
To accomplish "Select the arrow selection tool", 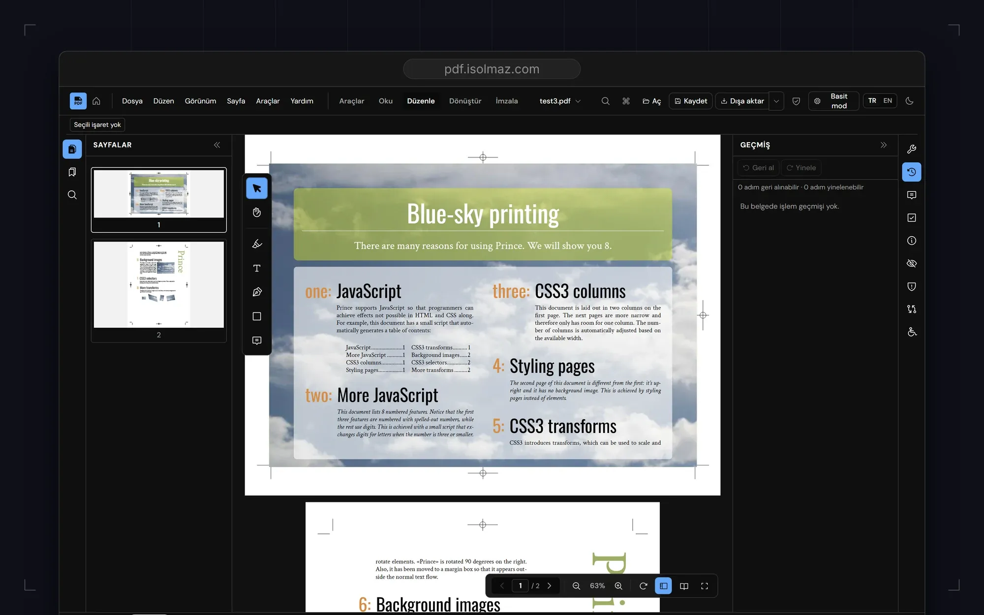I will click(x=257, y=188).
